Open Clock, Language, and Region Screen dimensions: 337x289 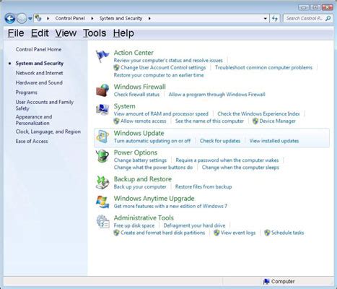point(48,131)
